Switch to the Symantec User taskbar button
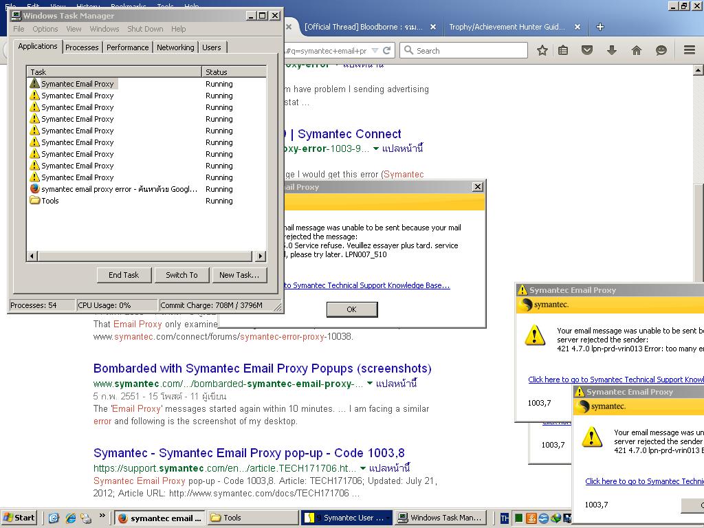 pos(346,518)
